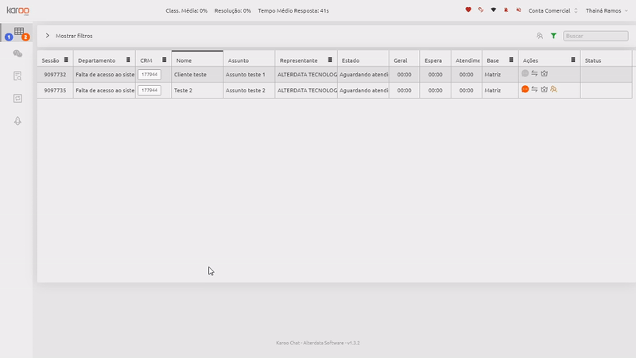The width and height of the screenshot is (636, 358).
Task: Open orange chat bubble for session 9097735
Action: [525, 89]
